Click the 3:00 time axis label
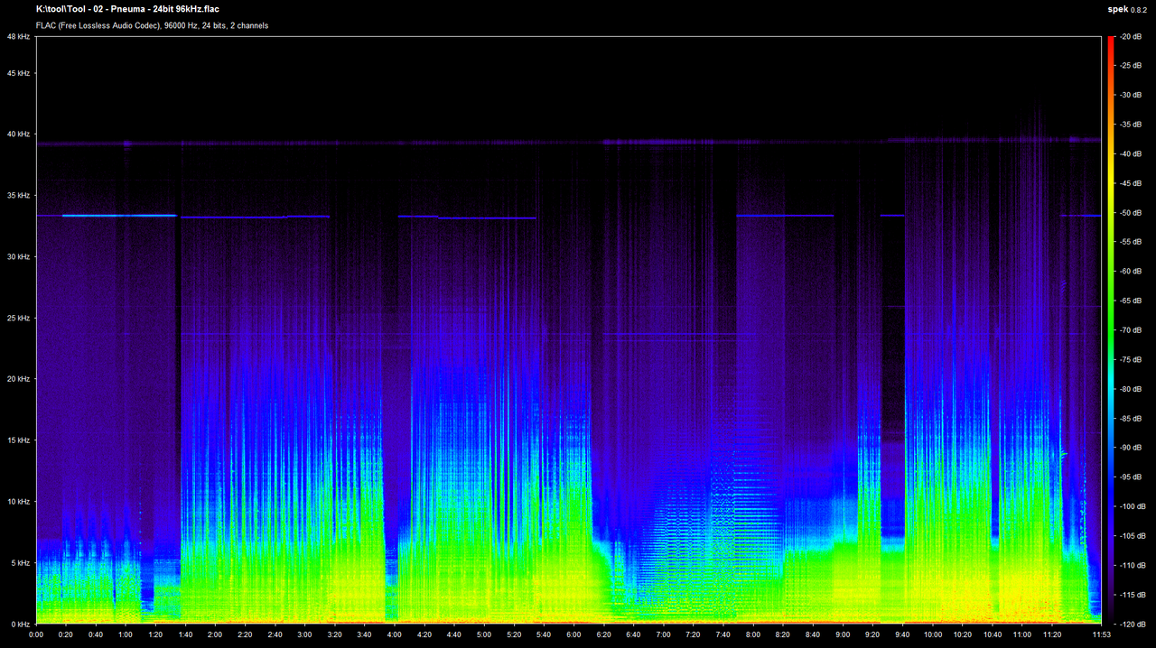The image size is (1156, 648). coord(305,634)
